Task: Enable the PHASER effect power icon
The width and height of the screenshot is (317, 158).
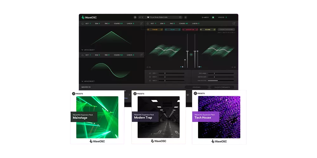Action: (148, 29)
